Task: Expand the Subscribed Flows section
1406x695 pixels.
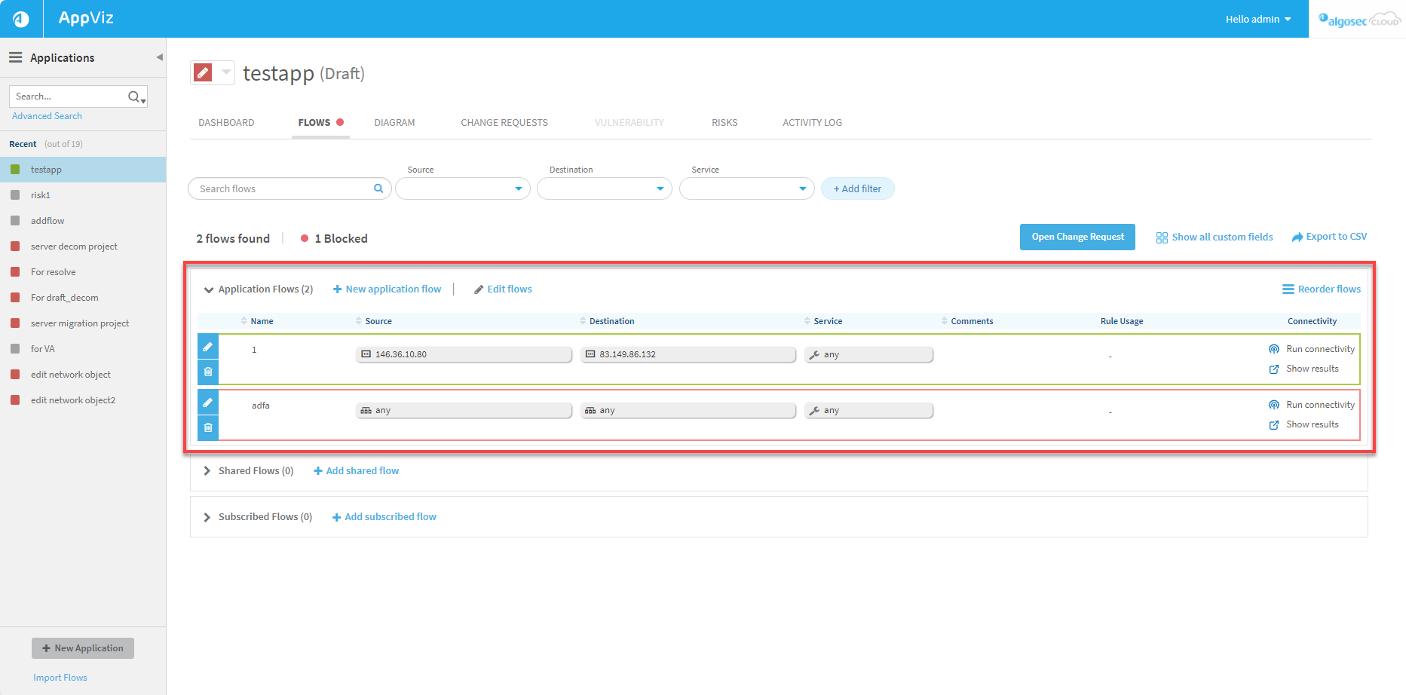Action: 207,516
